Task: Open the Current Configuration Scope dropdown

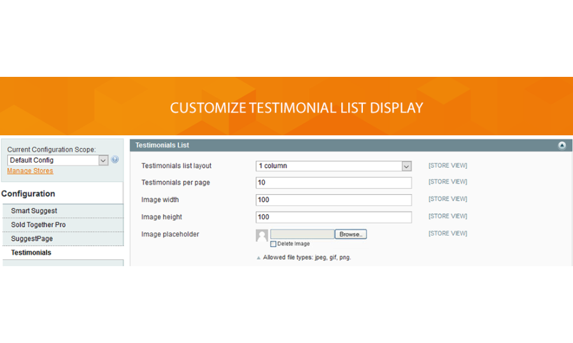Action: coord(58,161)
